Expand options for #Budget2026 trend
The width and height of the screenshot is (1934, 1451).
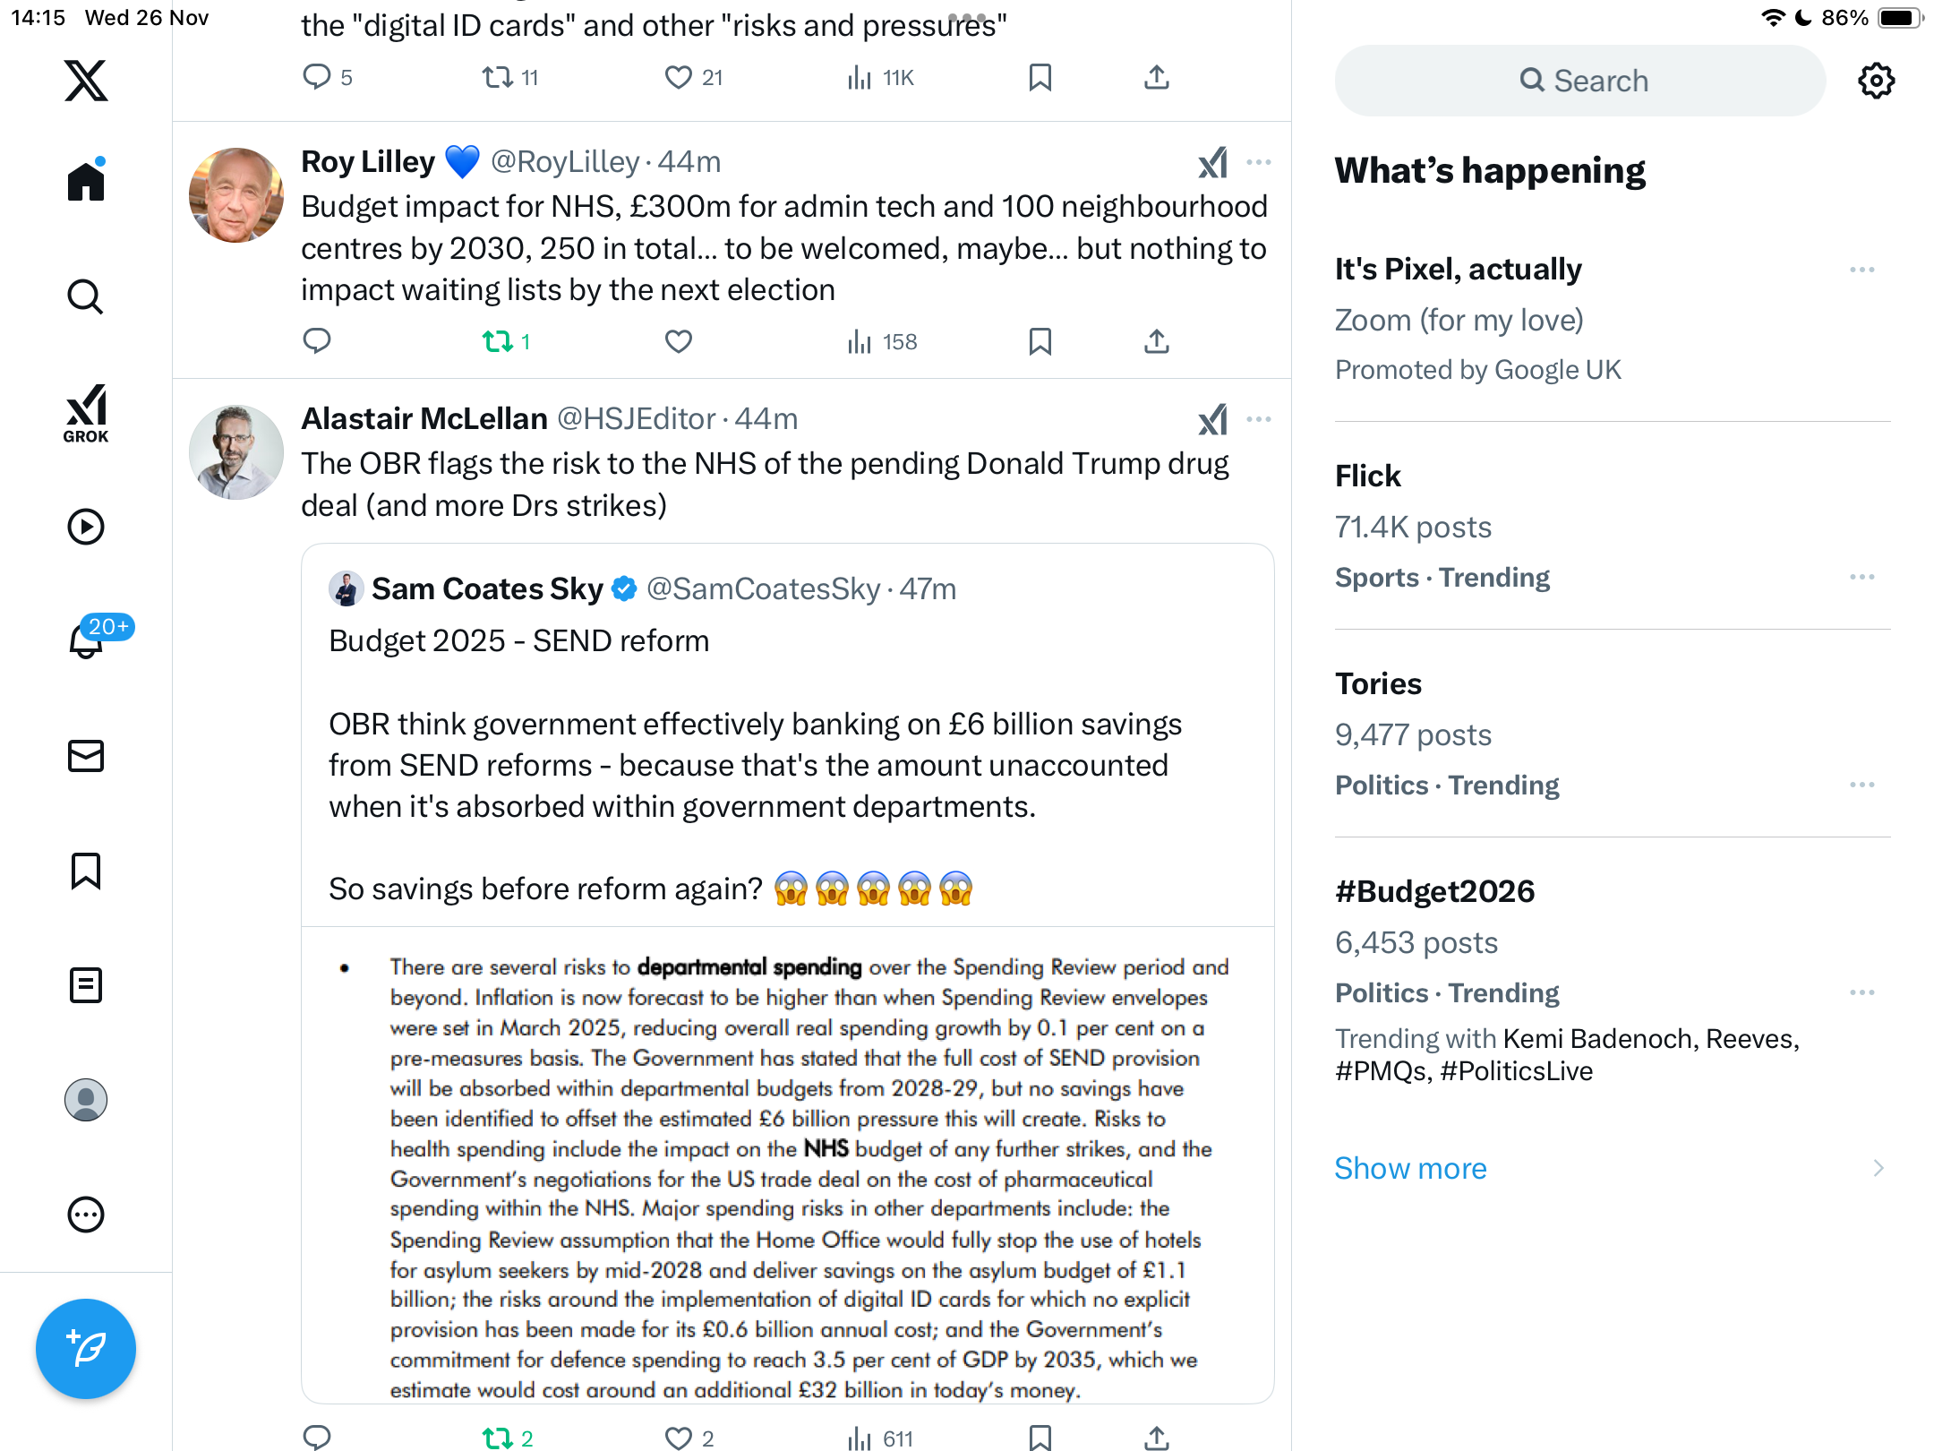pyautogui.click(x=1861, y=992)
